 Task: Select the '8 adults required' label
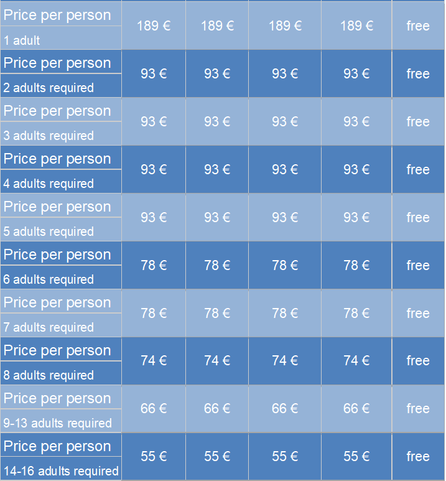point(49,375)
